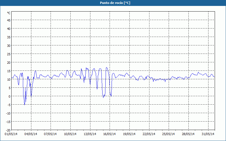Click the dew point minimum near -5°C
Viewport: 226px width, 141px height.
click(x=25, y=105)
